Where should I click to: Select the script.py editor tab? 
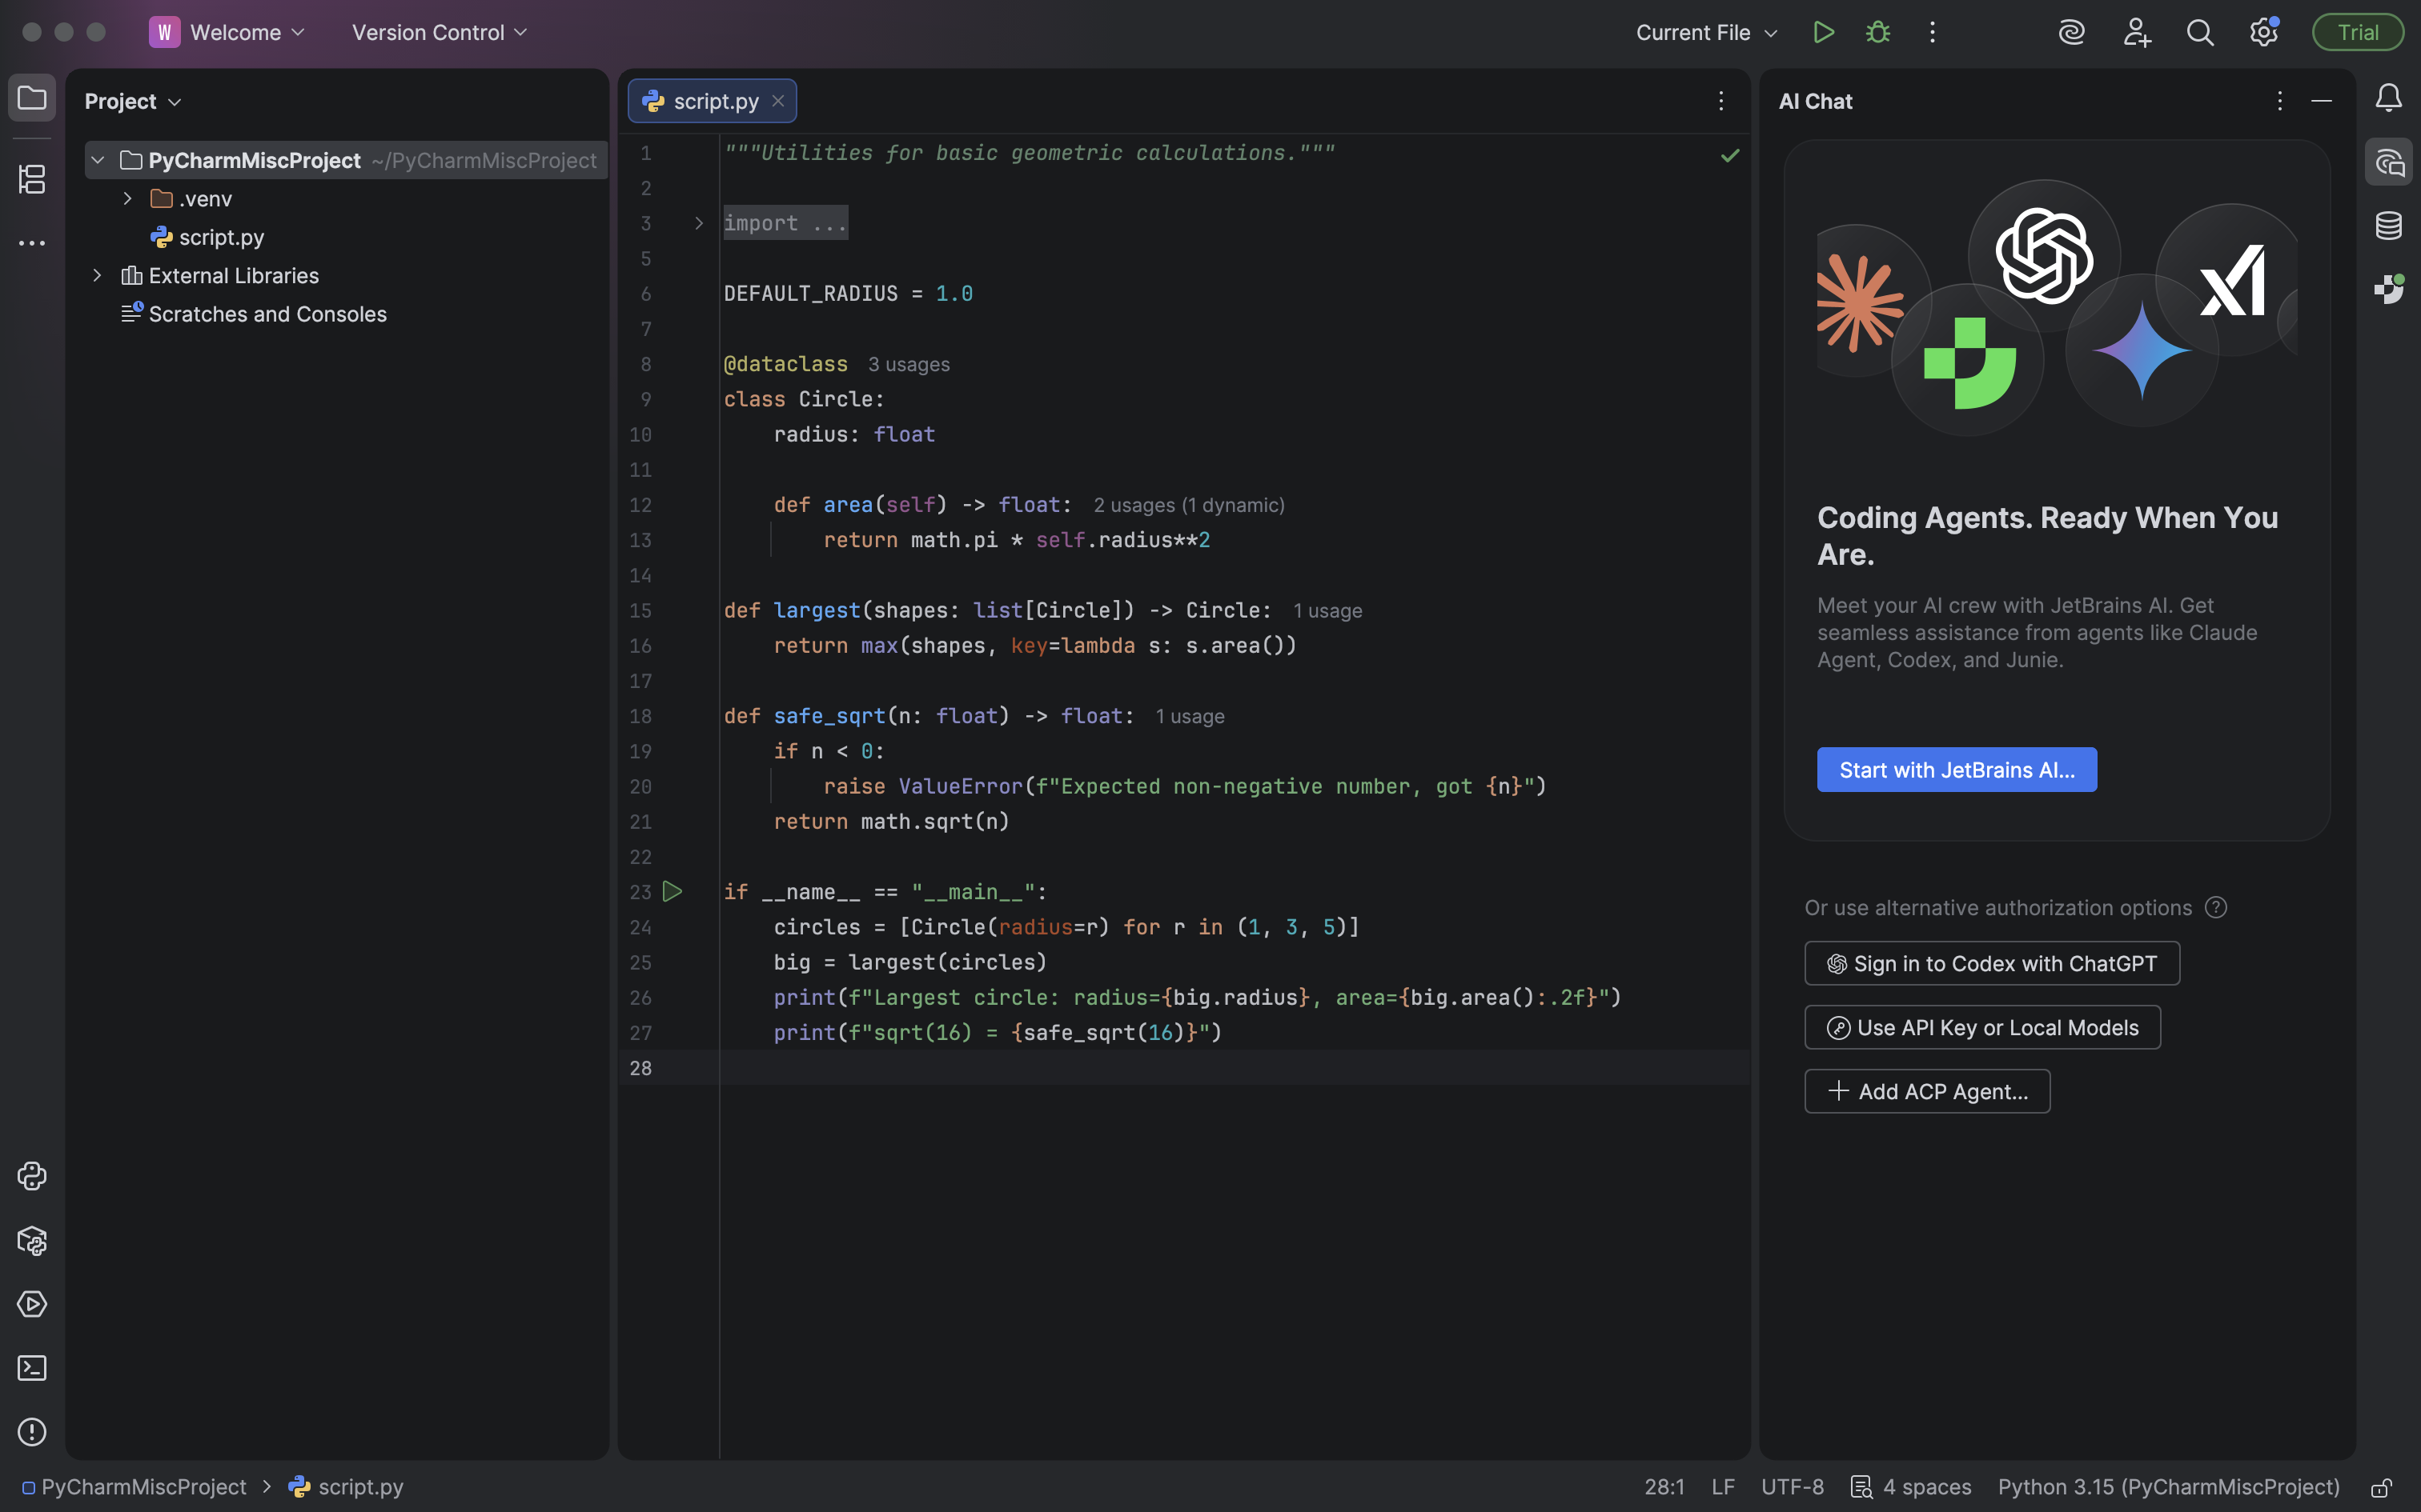[713, 101]
